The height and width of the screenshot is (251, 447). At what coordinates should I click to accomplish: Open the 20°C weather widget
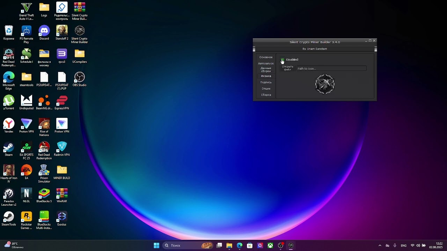tap(14, 245)
